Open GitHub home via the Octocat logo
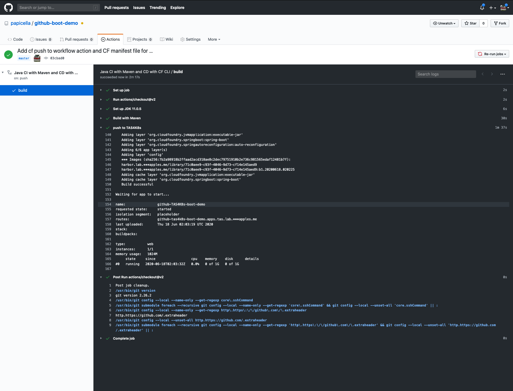This screenshot has height=391, width=513. (x=8, y=7)
